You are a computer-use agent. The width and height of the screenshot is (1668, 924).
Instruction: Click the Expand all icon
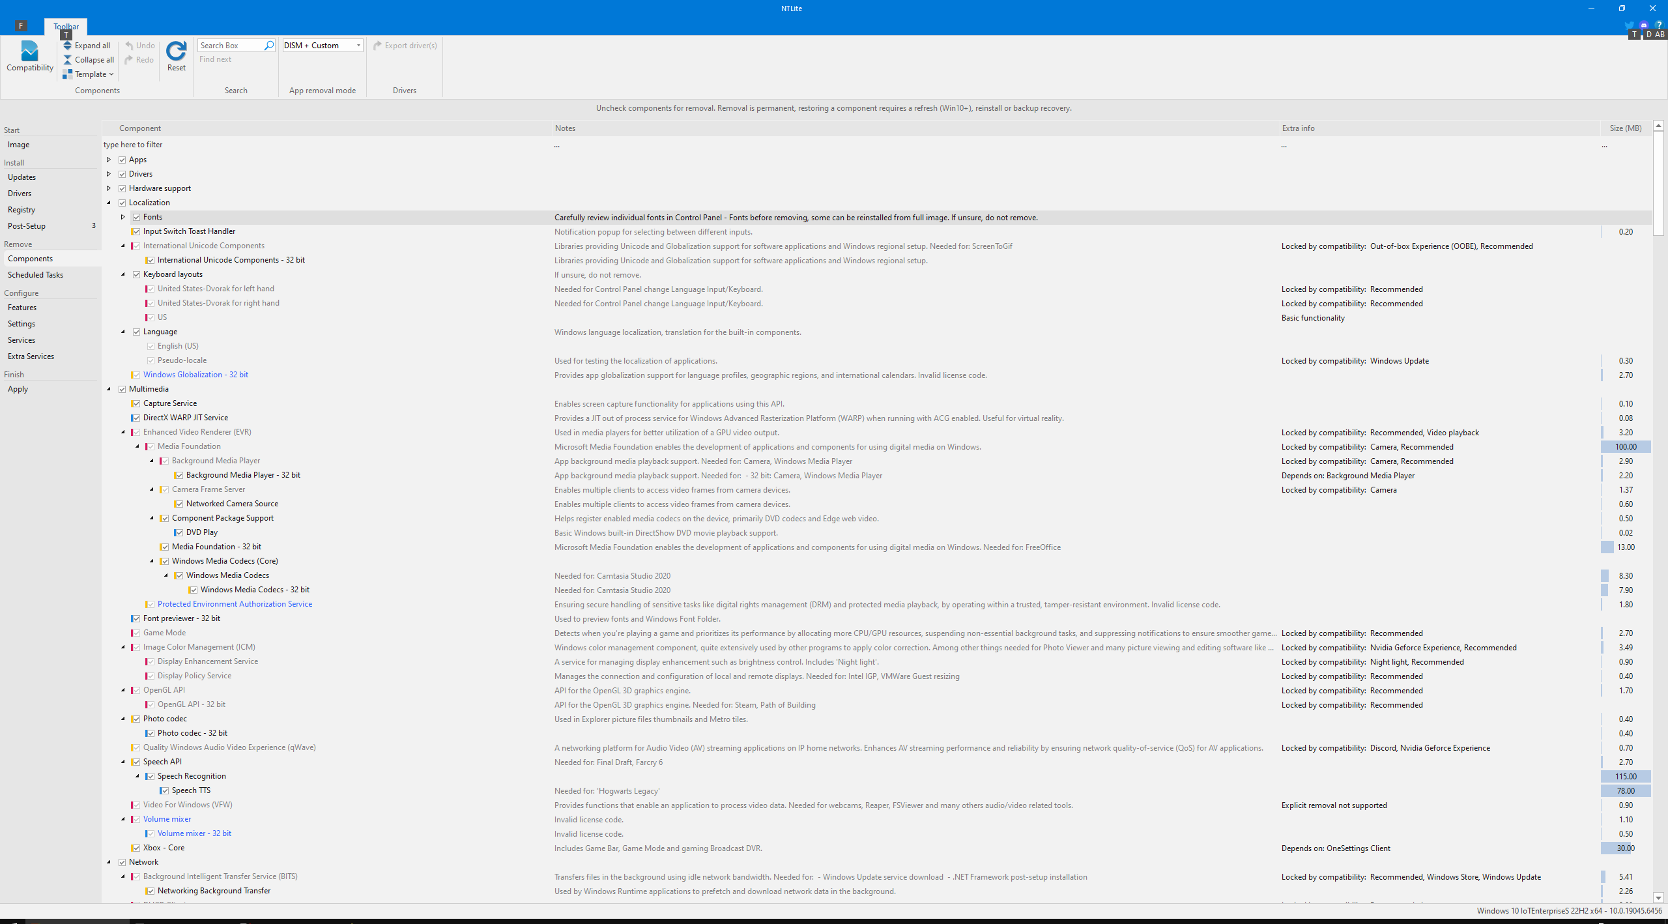pyautogui.click(x=67, y=45)
